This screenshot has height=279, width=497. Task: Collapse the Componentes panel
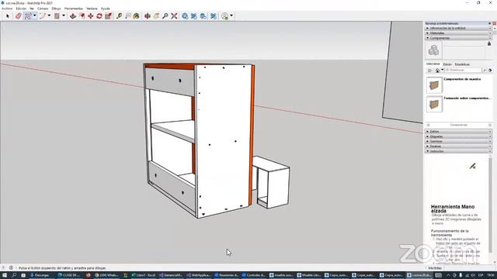(458, 38)
